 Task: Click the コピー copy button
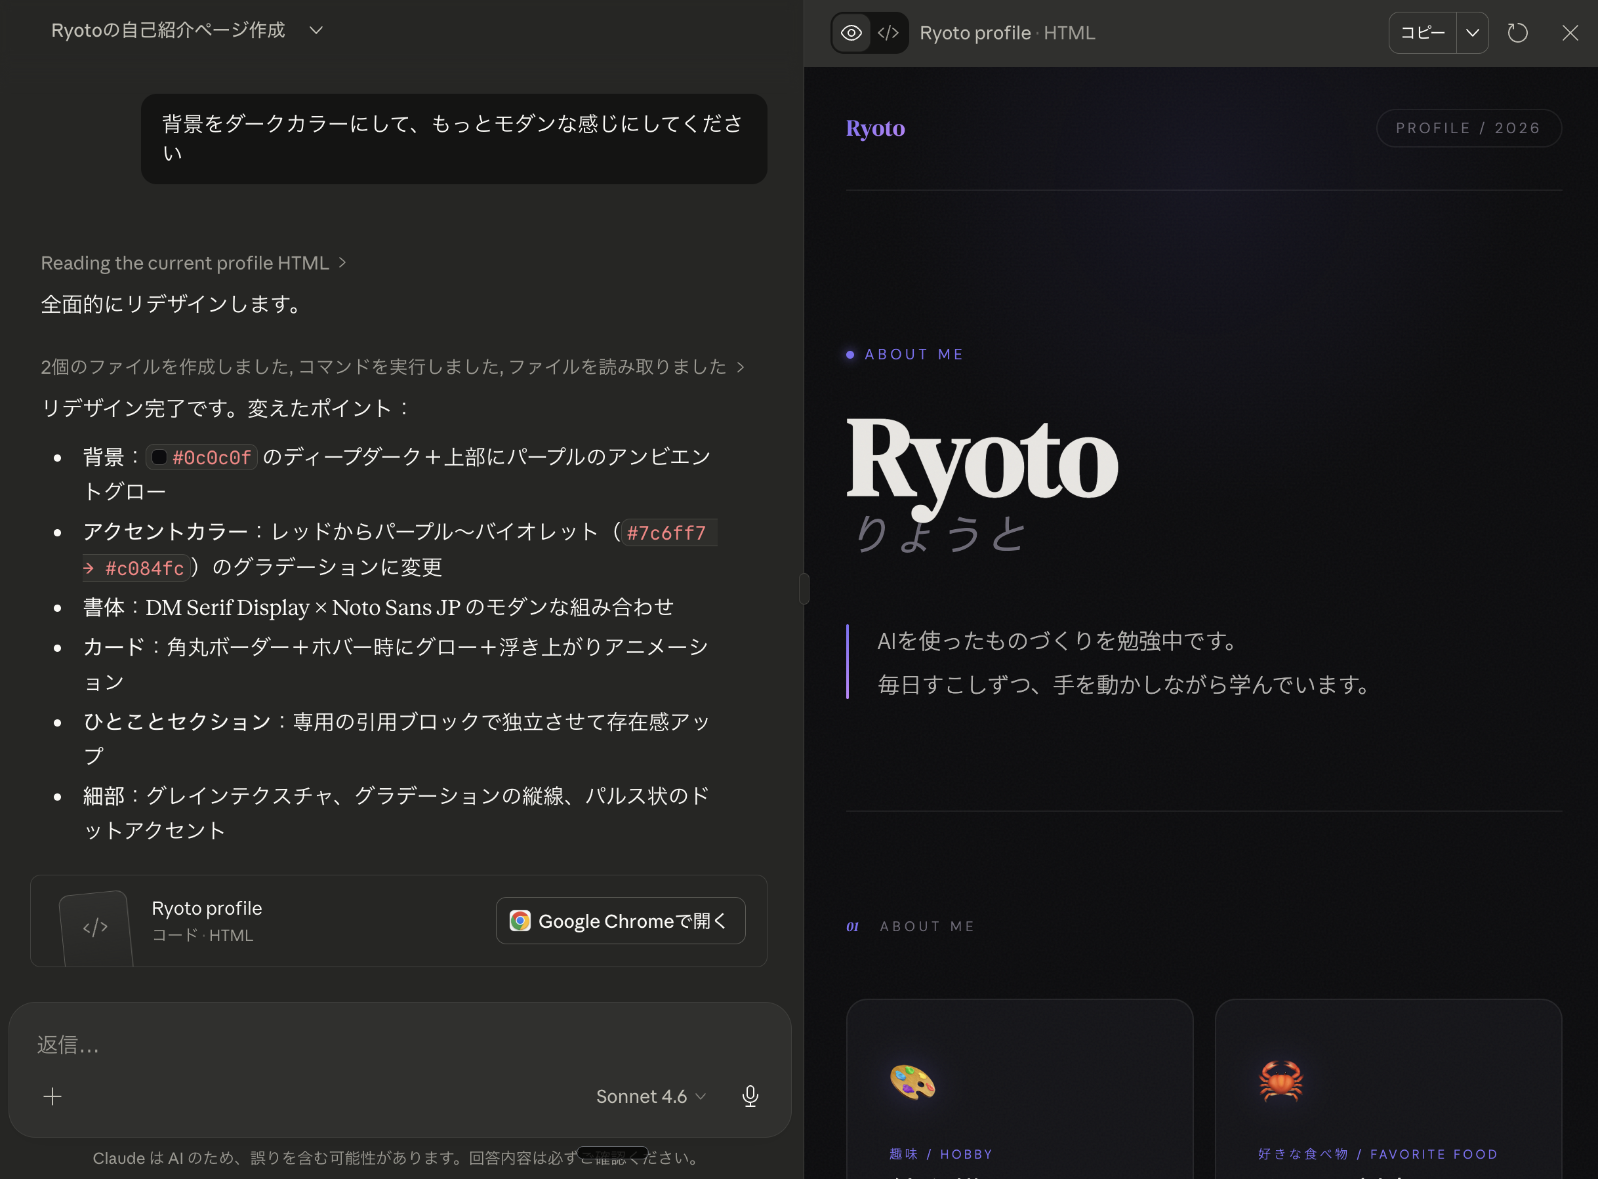pos(1422,33)
